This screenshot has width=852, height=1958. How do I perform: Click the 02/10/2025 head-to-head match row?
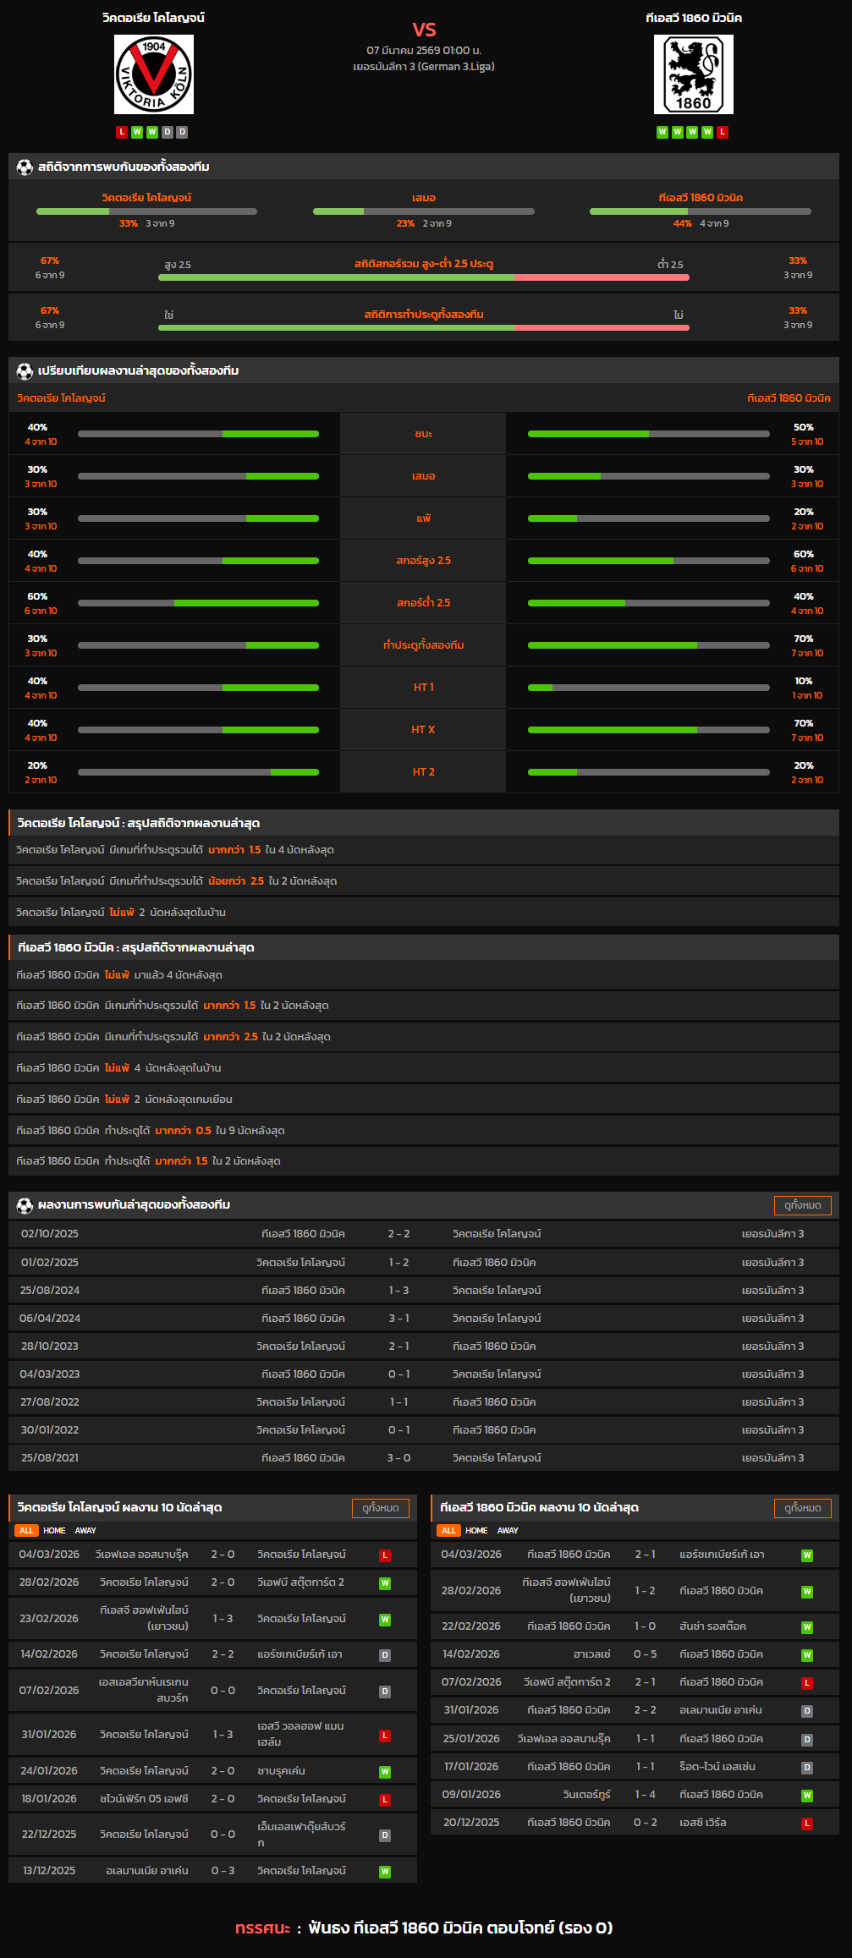pyautogui.click(x=423, y=1234)
